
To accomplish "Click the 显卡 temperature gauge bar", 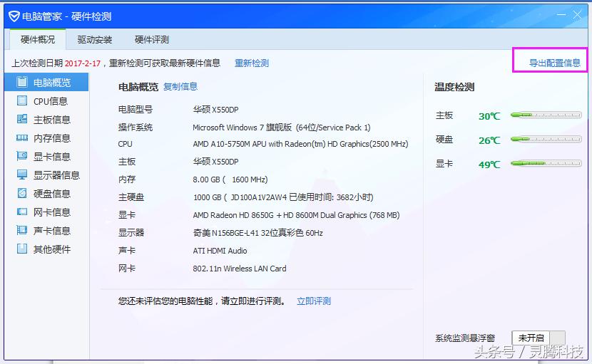I will [546, 163].
